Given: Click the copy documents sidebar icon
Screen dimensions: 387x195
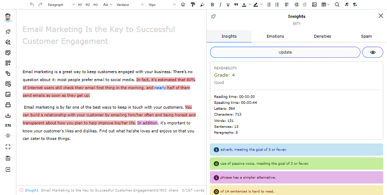Looking at the screenshot, I should pos(8,74).
